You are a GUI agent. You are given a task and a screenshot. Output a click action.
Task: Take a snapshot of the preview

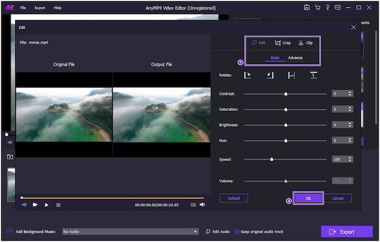193,205
